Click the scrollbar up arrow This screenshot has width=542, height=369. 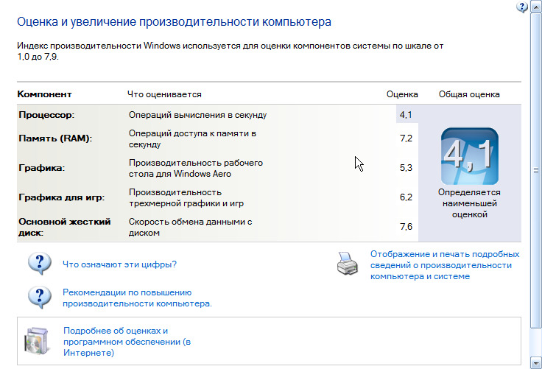pos(536,7)
